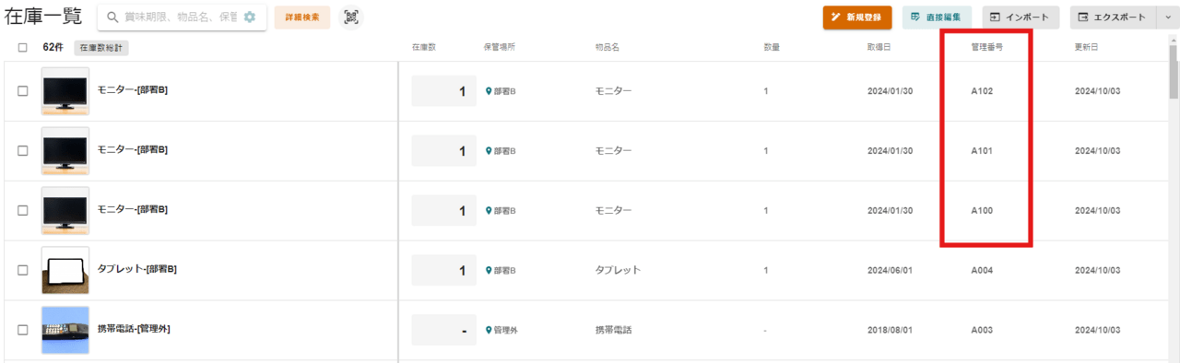Sort by 取得日 column header
Screen dimensions: 1180x363
[879, 47]
